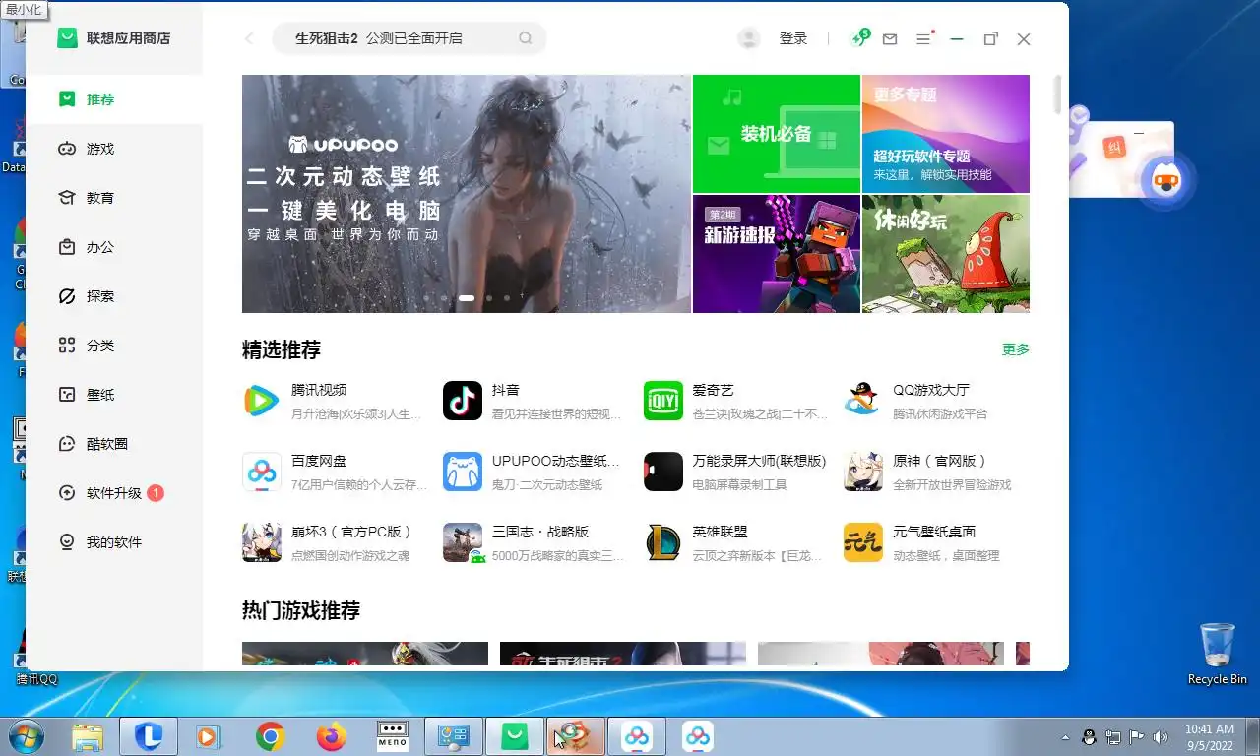The height and width of the screenshot is (756, 1260).
Task: Click the app store vertical scrollbar
Action: 1057,94
